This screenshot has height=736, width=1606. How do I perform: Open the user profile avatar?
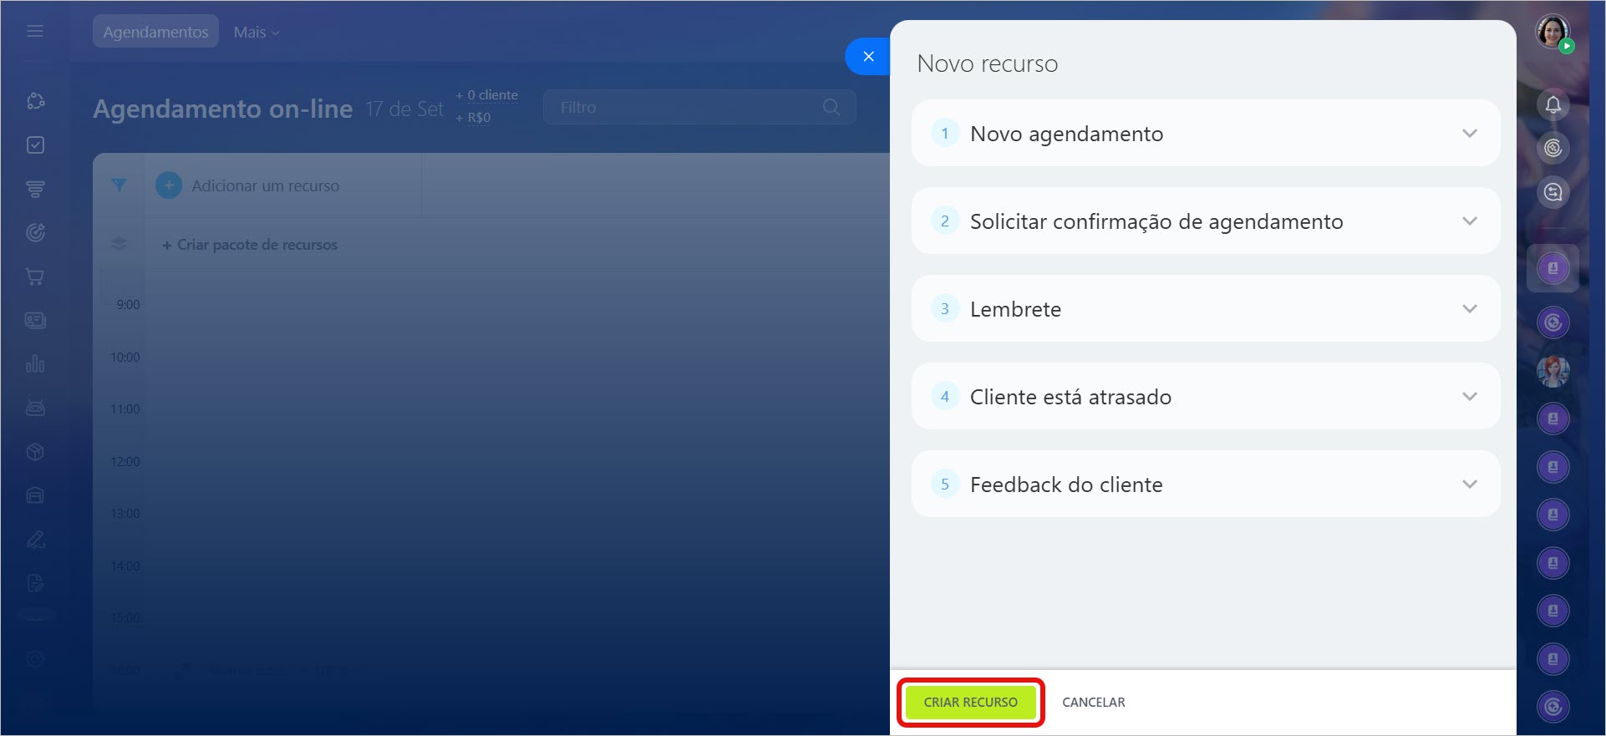click(x=1553, y=32)
